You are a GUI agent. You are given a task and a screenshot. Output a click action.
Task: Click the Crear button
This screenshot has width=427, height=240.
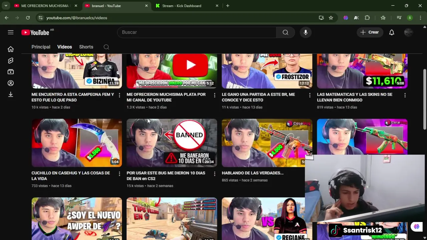coord(370,32)
